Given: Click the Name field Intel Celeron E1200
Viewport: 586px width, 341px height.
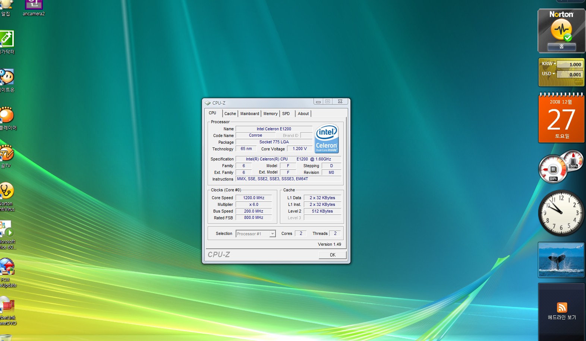Looking at the screenshot, I should click(x=274, y=129).
